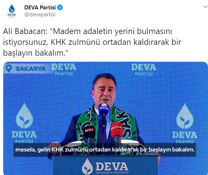Click the blue verified badge checkmark
Viewport: 208px width, 175px height.
pyautogui.click(x=60, y=8)
